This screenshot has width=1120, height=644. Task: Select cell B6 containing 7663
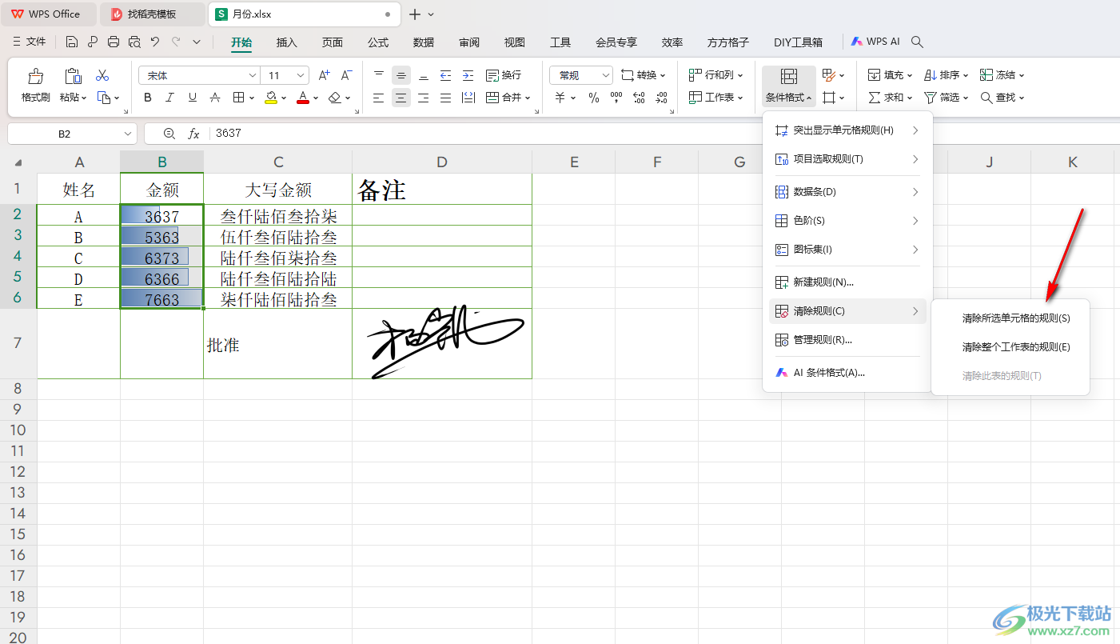click(162, 299)
